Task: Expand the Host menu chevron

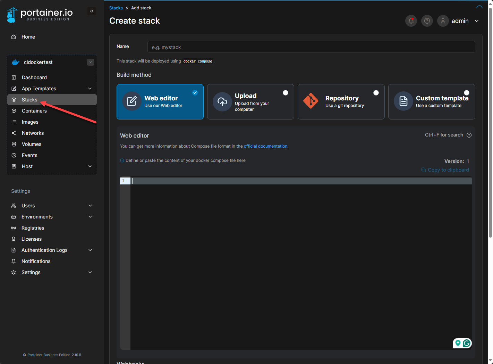Action: pos(90,166)
